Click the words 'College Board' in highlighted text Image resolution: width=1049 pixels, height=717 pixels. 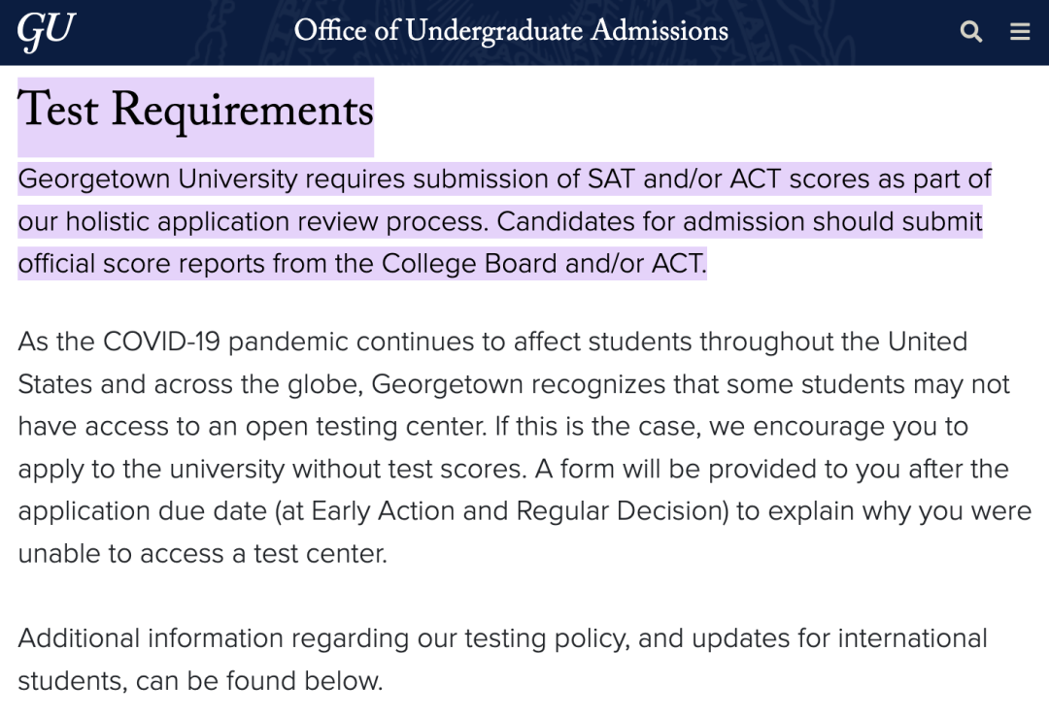coord(469,263)
